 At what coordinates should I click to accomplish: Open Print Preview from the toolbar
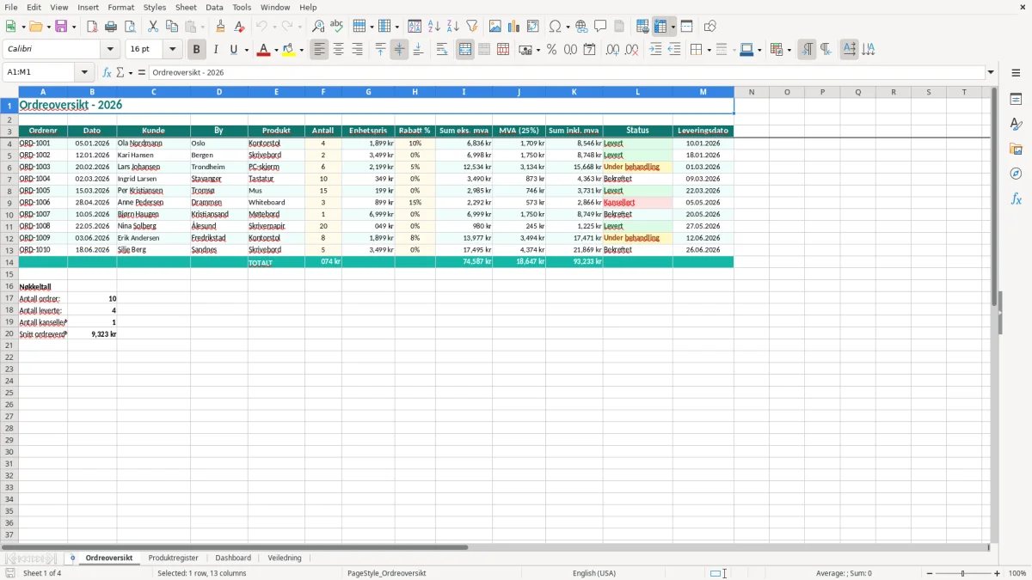point(130,27)
